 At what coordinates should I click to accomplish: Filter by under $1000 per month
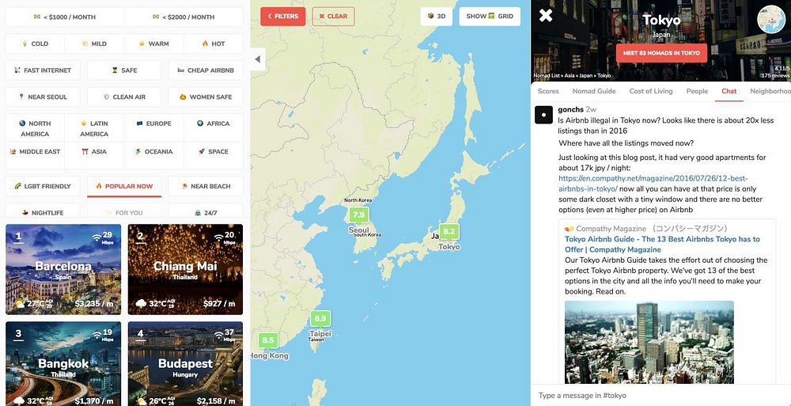point(65,17)
